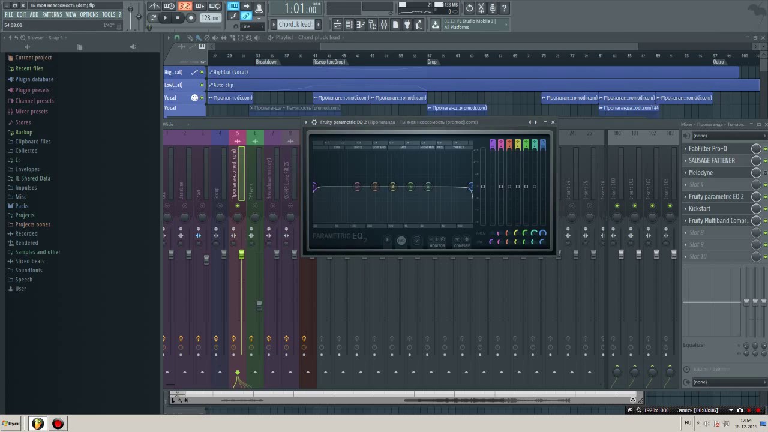Mute the HighCut (Vocal) playlist track
Viewport: 768px width, 432px height.
pyautogui.click(x=202, y=72)
